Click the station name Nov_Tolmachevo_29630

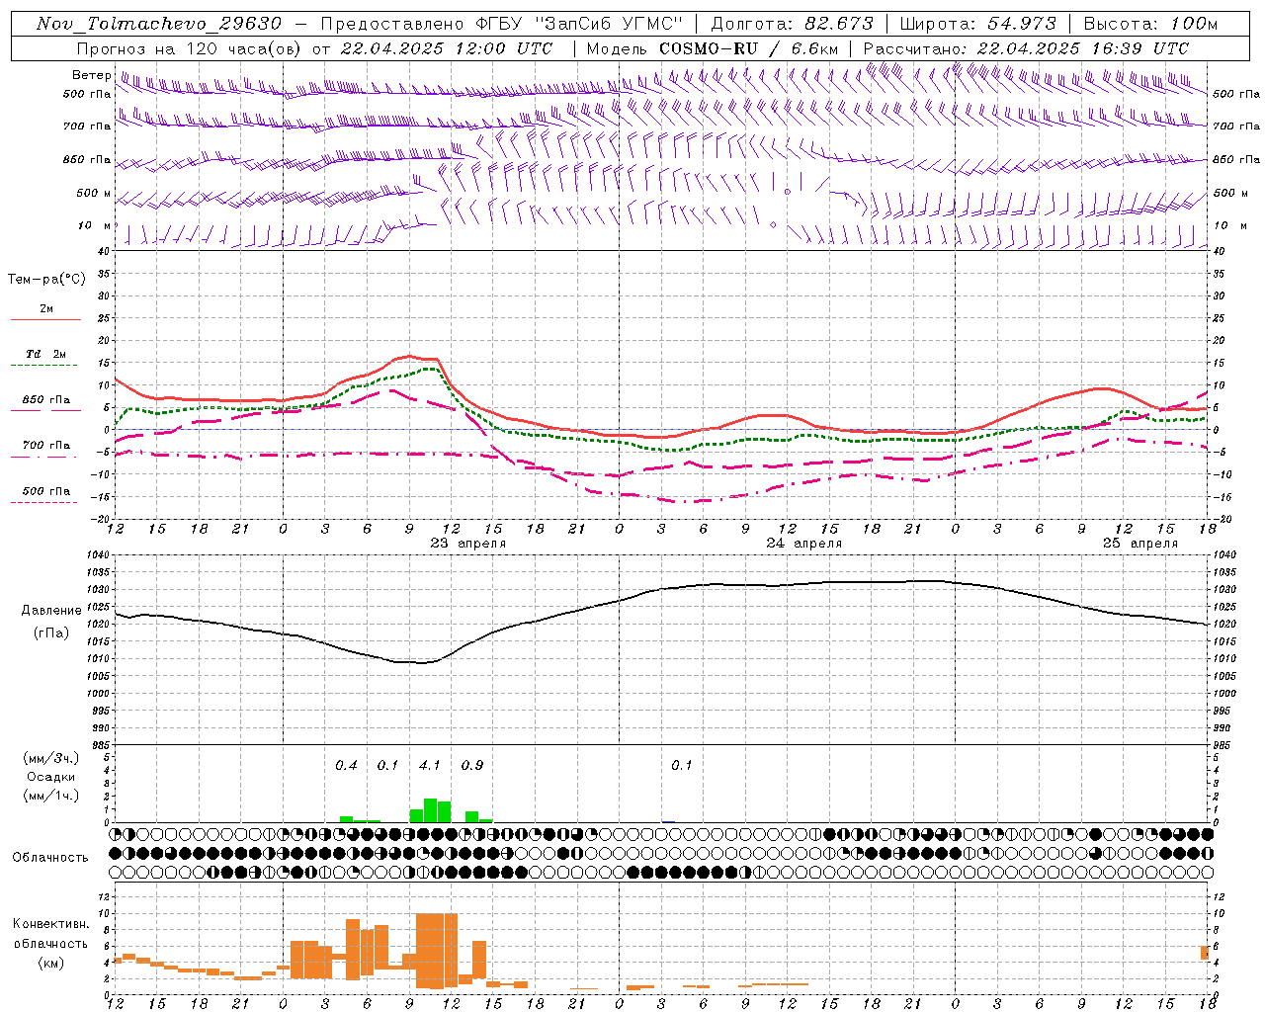click(159, 24)
